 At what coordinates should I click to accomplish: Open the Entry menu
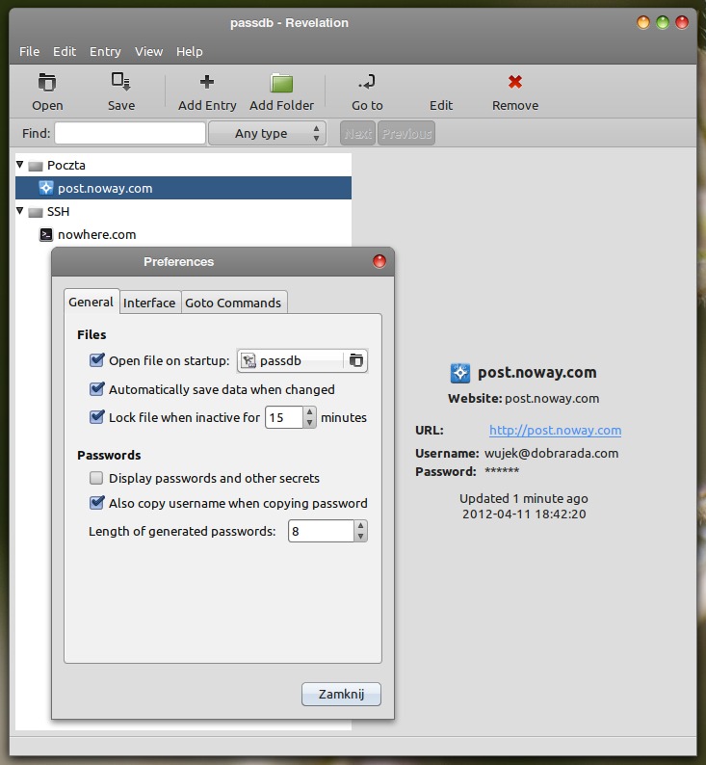click(x=105, y=51)
